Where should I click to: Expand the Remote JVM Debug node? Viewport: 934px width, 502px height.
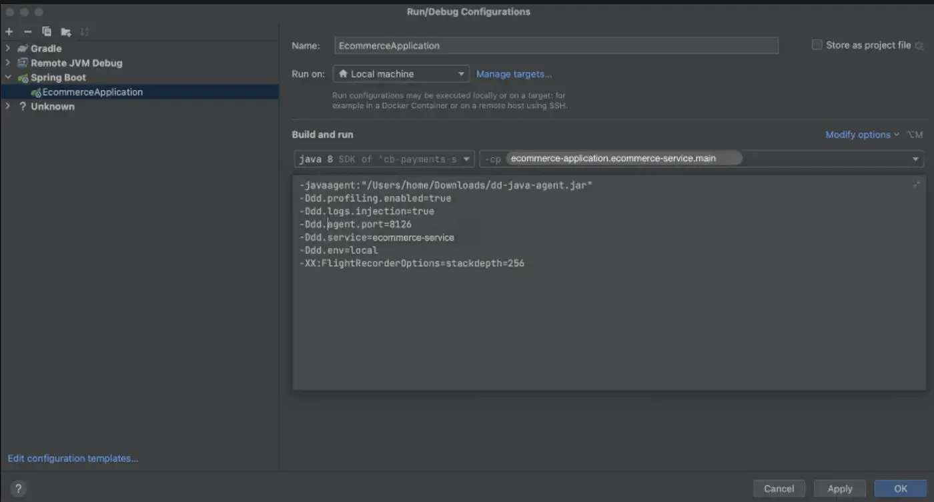[x=8, y=63]
